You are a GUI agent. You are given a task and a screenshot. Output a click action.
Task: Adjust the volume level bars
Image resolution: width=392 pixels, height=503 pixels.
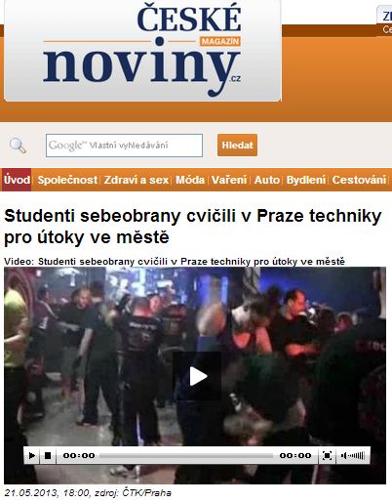[x=356, y=455]
